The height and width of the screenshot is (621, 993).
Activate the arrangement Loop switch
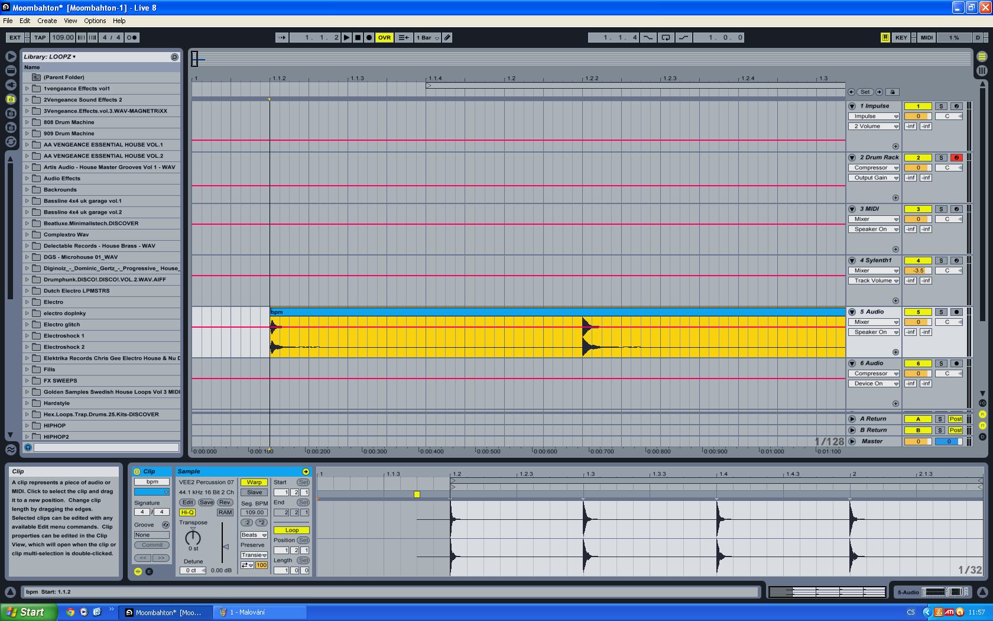point(666,37)
